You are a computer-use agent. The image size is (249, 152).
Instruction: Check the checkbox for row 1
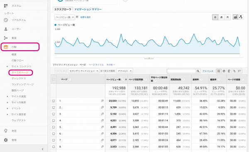coord(54,101)
